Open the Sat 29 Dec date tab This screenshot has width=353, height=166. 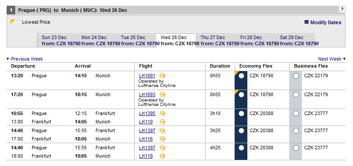(295, 40)
